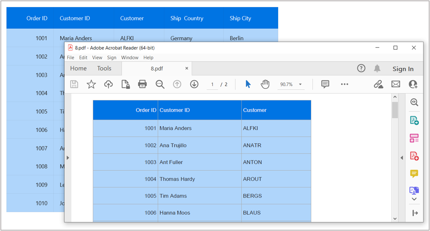Bookmark file with the star icon

pyautogui.click(x=91, y=84)
